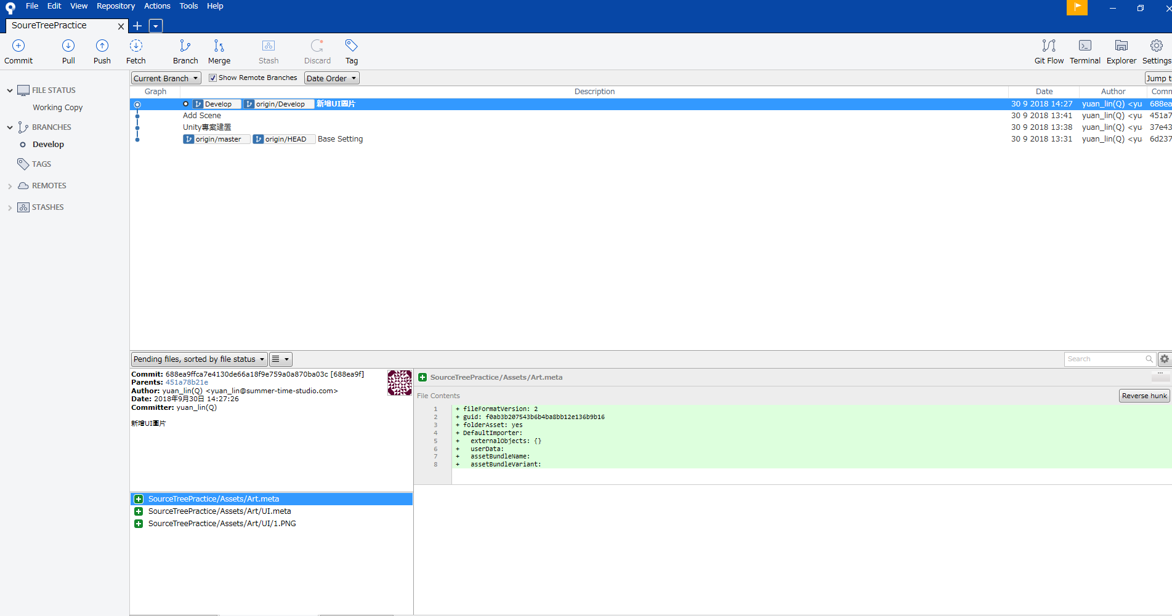The height and width of the screenshot is (616, 1172).
Task: Open the Edit menu
Action: tap(54, 6)
